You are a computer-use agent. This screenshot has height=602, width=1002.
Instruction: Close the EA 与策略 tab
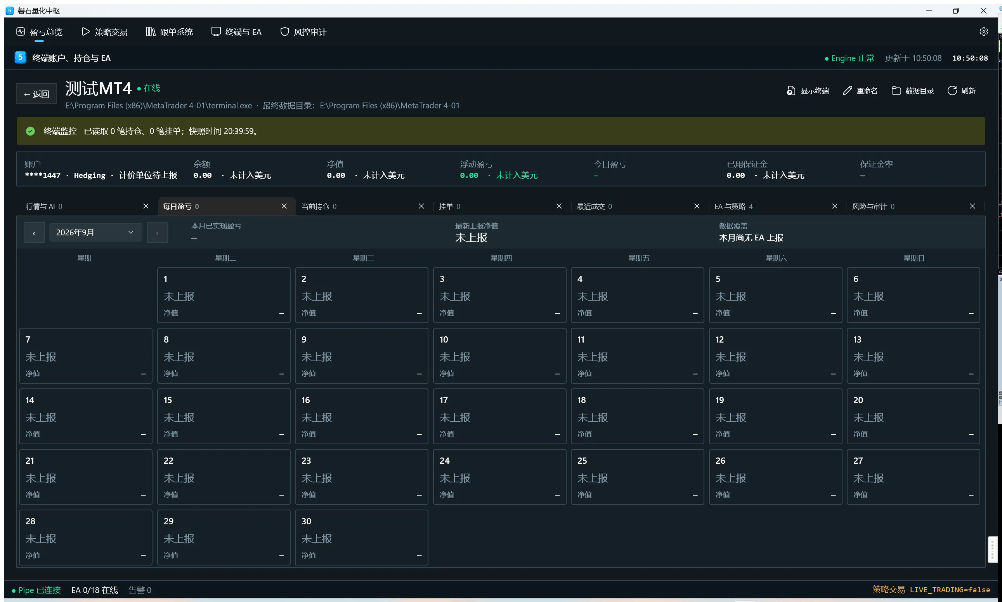pyautogui.click(x=835, y=206)
